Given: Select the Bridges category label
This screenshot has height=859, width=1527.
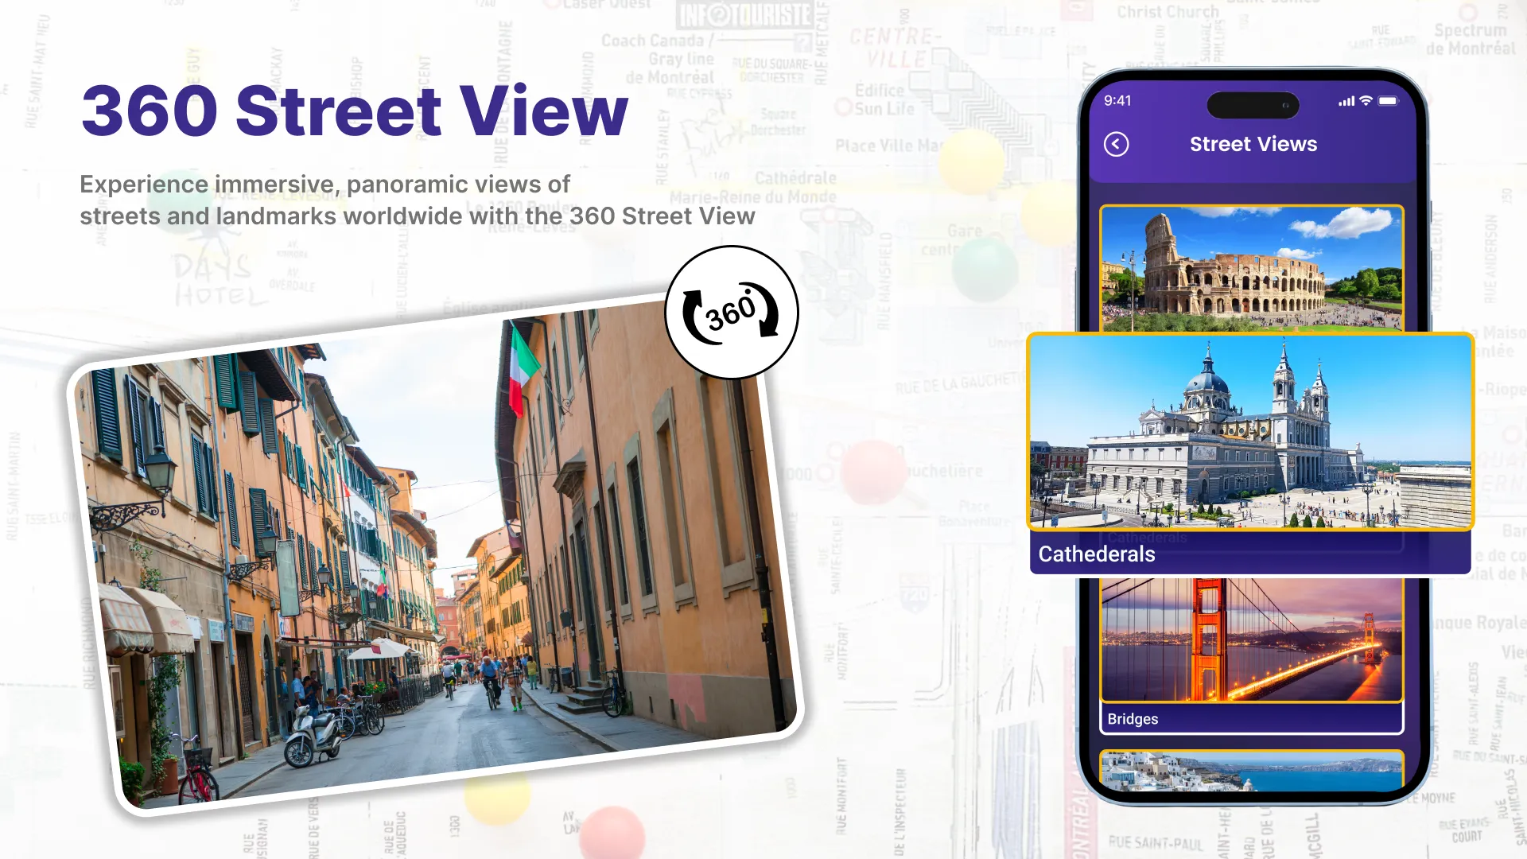Looking at the screenshot, I should pos(1133,718).
